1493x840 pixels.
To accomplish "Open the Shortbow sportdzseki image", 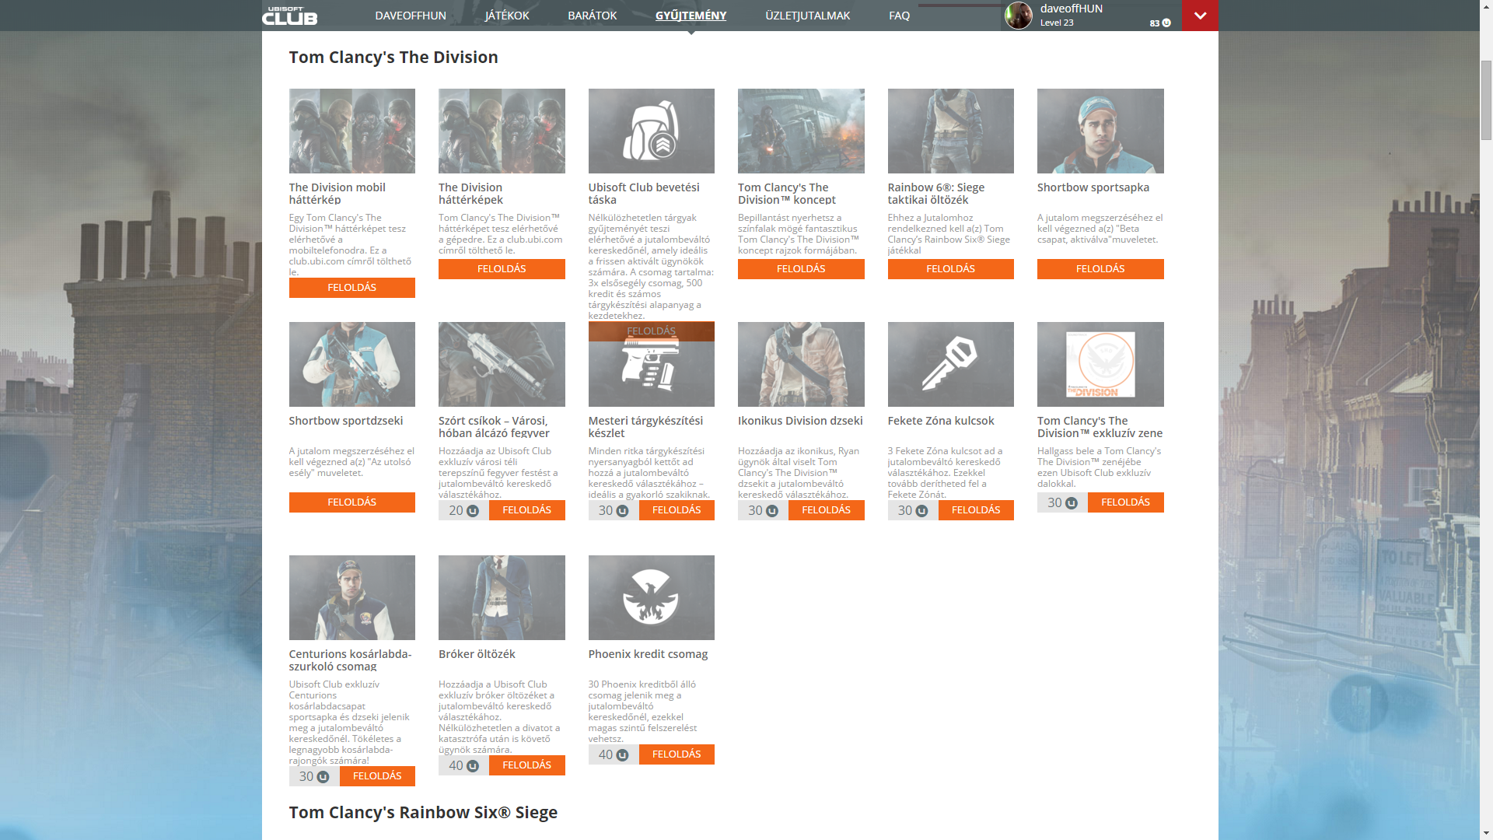I will [x=352, y=364].
